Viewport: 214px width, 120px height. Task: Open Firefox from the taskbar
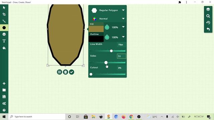tap(123, 117)
